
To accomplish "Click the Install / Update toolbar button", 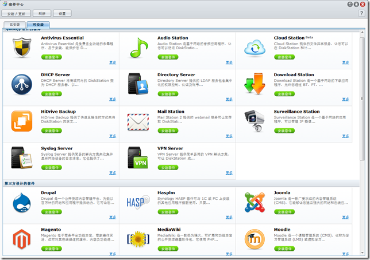I will coord(16,14).
